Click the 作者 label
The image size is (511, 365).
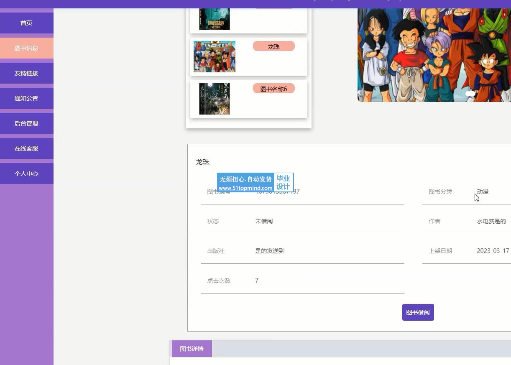click(x=434, y=221)
